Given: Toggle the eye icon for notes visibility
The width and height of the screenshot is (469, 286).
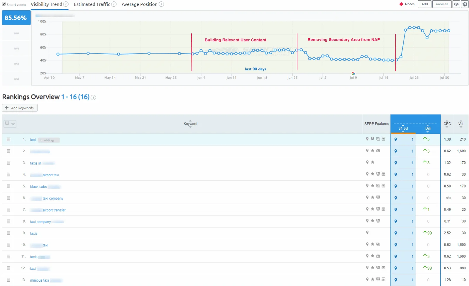Looking at the screenshot, I should [456, 4].
